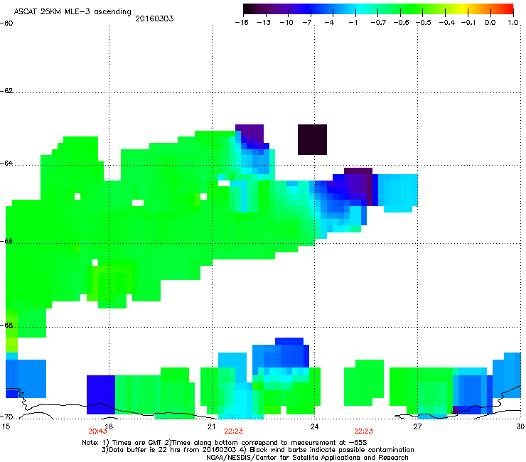Click the 18 longitude axis label

pyautogui.click(x=108, y=426)
